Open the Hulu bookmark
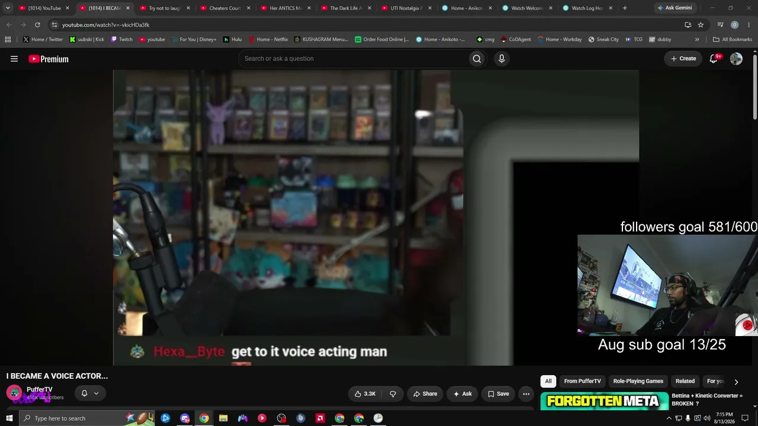Viewport: 758px width, 426px height. pyautogui.click(x=233, y=40)
